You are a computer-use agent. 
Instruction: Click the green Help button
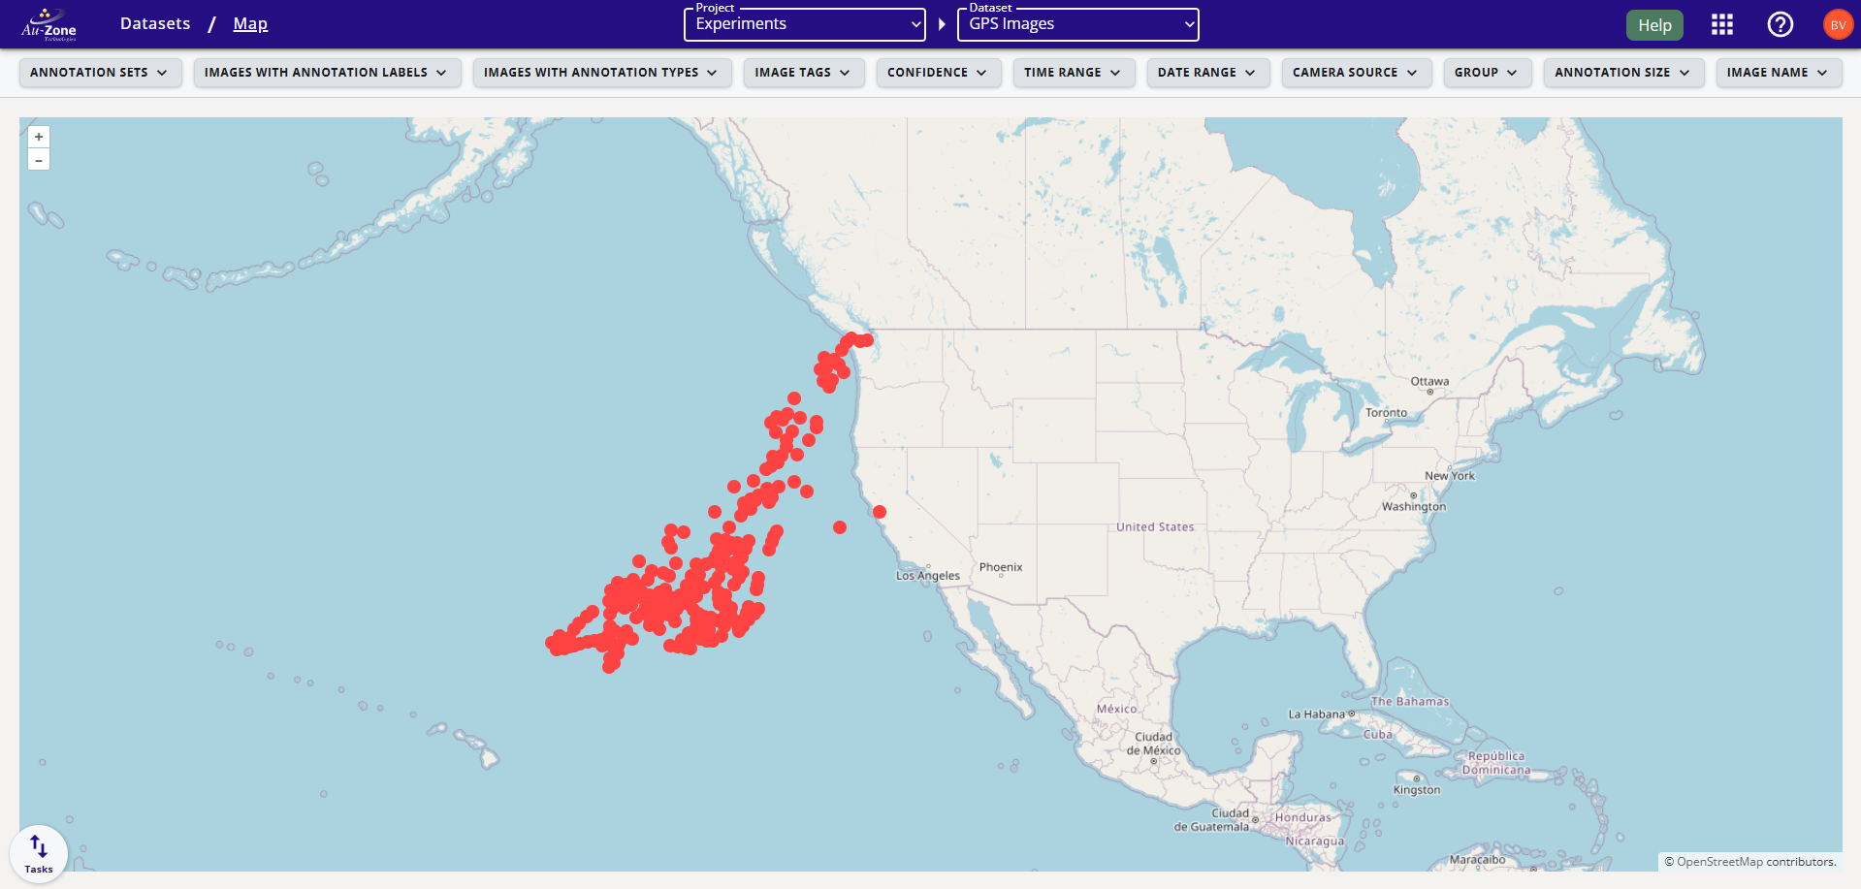tap(1653, 24)
